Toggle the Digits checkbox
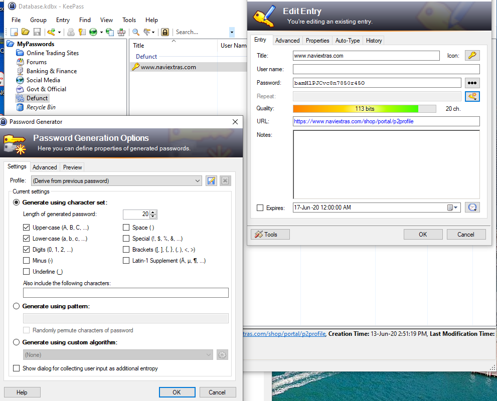The width and height of the screenshot is (497, 401). [x=26, y=250]
